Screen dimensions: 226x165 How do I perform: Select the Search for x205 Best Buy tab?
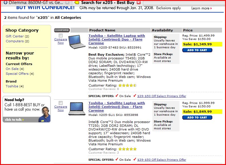click(108, 3)
